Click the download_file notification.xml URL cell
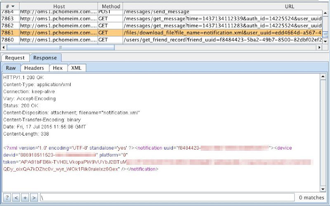 223,33
